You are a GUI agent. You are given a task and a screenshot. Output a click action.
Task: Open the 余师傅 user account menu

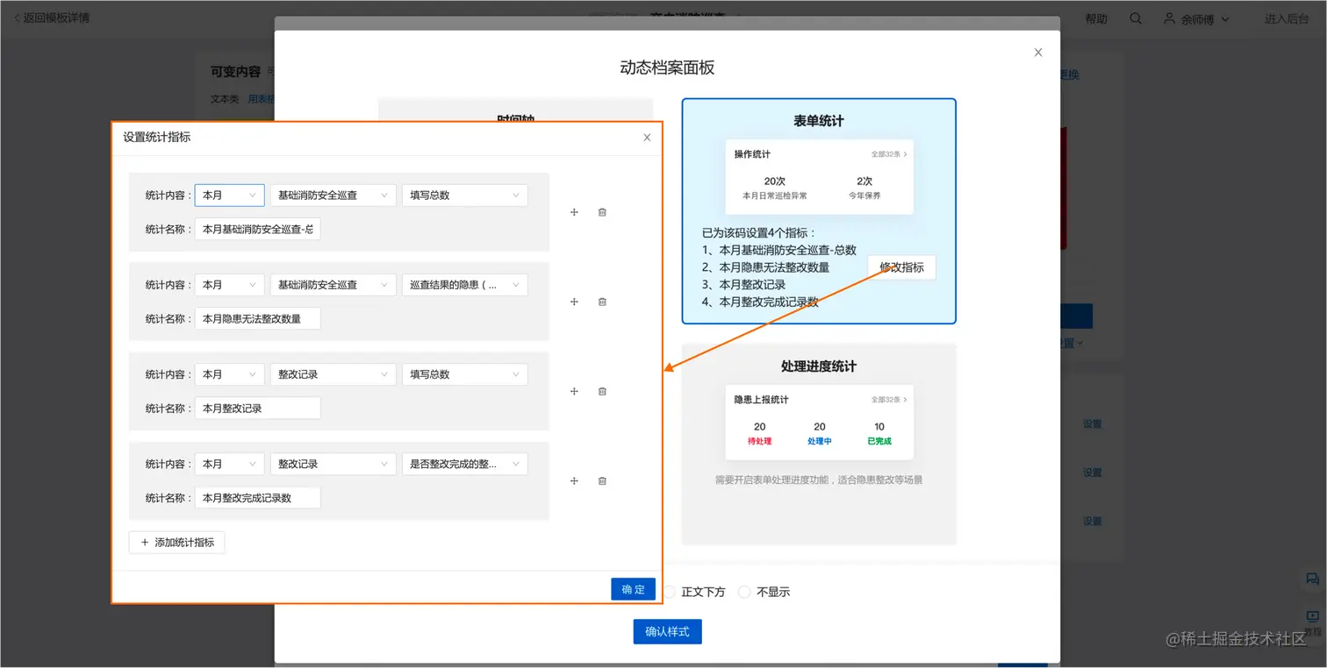point(1197,18)
